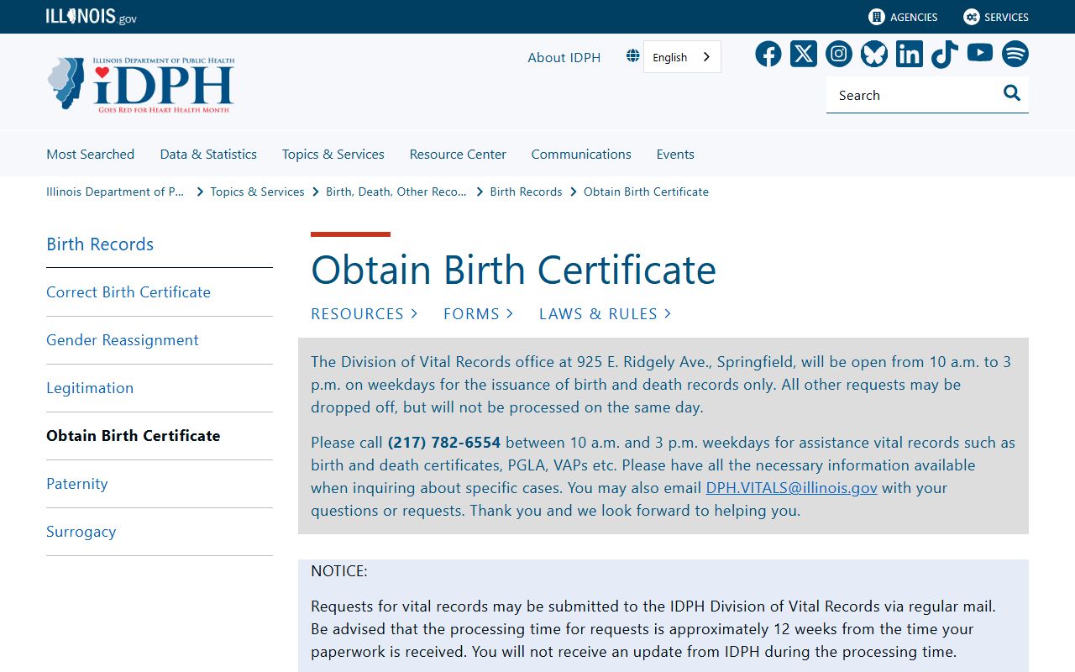The image size is (1075, 672).
Task: Open the Instagram social icon
Action: tap(839, 54)
